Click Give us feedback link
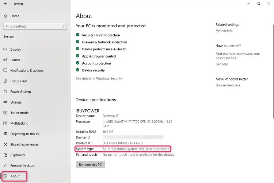Image resolution: width=274 pixels, height=183 pixels. (228, 85)
